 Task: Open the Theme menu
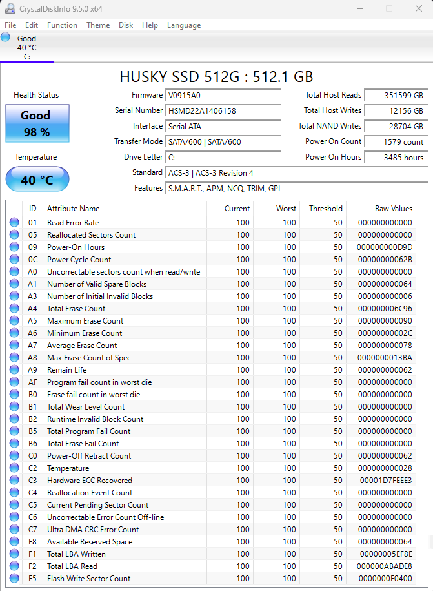(x=98, y=25)
